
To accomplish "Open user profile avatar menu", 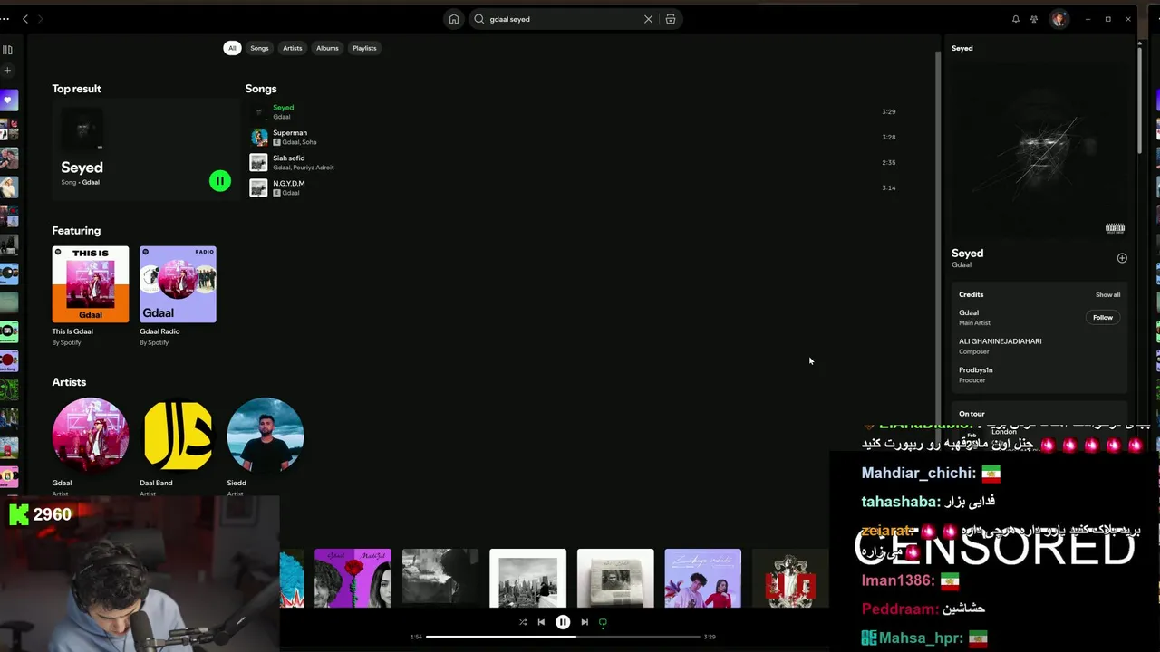I will (x=1058, y=19).
